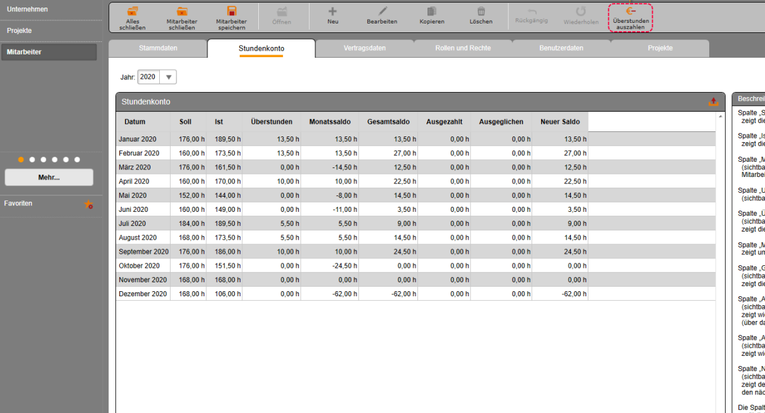Click the Bearbeiten pencil icon
Screen dimensions: 765x413
(382, 11)
